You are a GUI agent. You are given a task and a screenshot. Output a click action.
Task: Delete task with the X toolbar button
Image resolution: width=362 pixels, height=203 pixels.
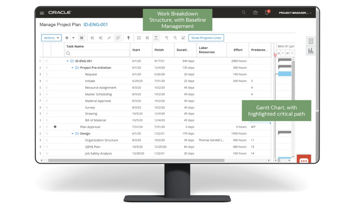[82, 38]
